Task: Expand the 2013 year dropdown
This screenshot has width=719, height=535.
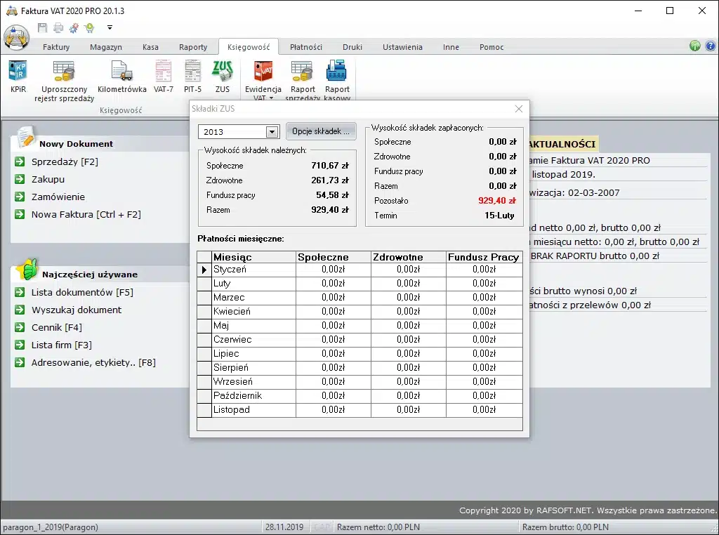Action: pyautogui.click(x=272, y=132)
